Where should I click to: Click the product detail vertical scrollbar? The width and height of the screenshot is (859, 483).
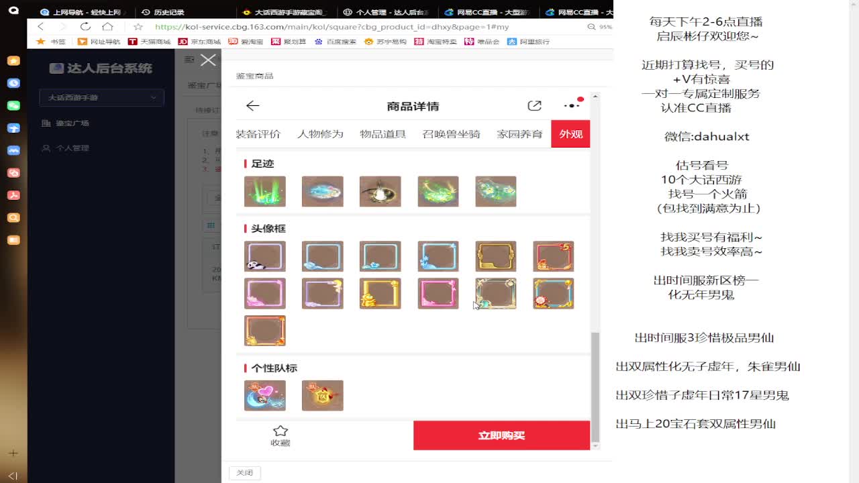coord(595,386)
